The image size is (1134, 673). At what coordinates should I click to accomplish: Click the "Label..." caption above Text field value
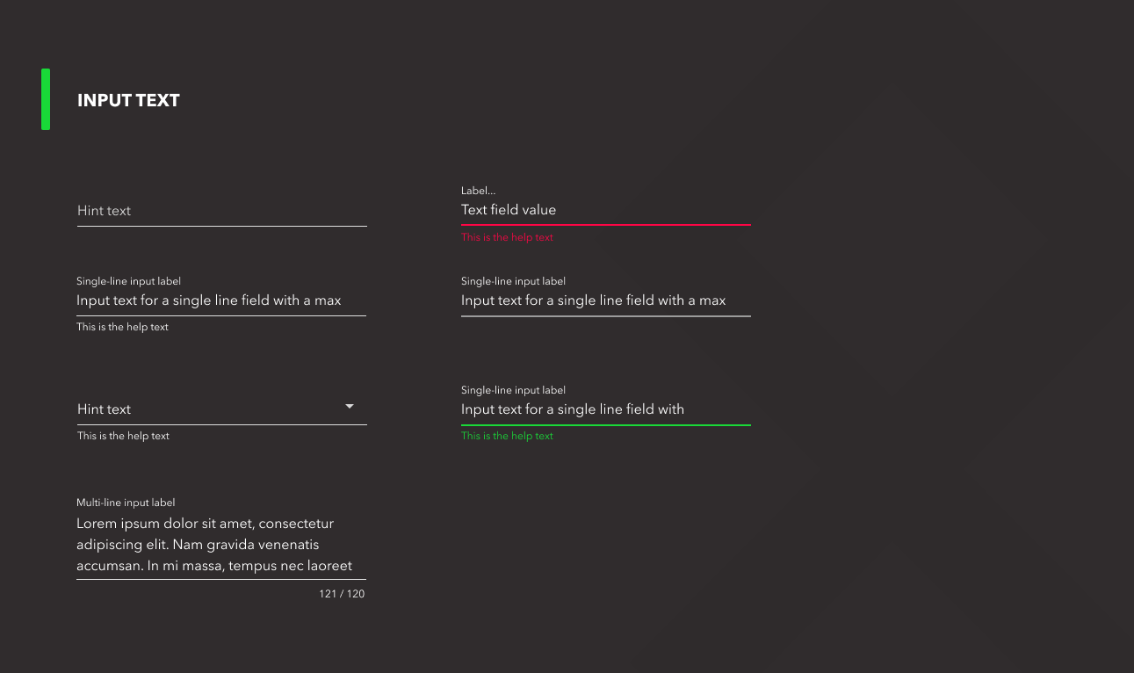tap(478, 191)
